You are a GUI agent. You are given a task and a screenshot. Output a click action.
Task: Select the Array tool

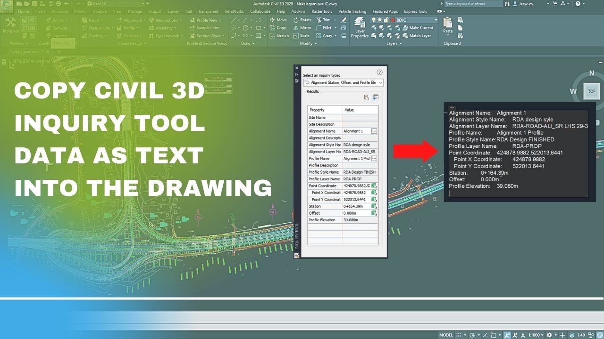[324, 36]
